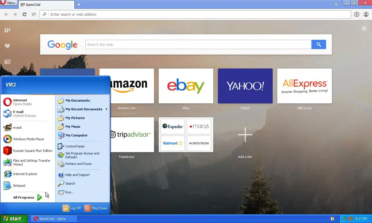Open the AliExpress speed dial tile
Screen dimensions: 372x223
305,86
